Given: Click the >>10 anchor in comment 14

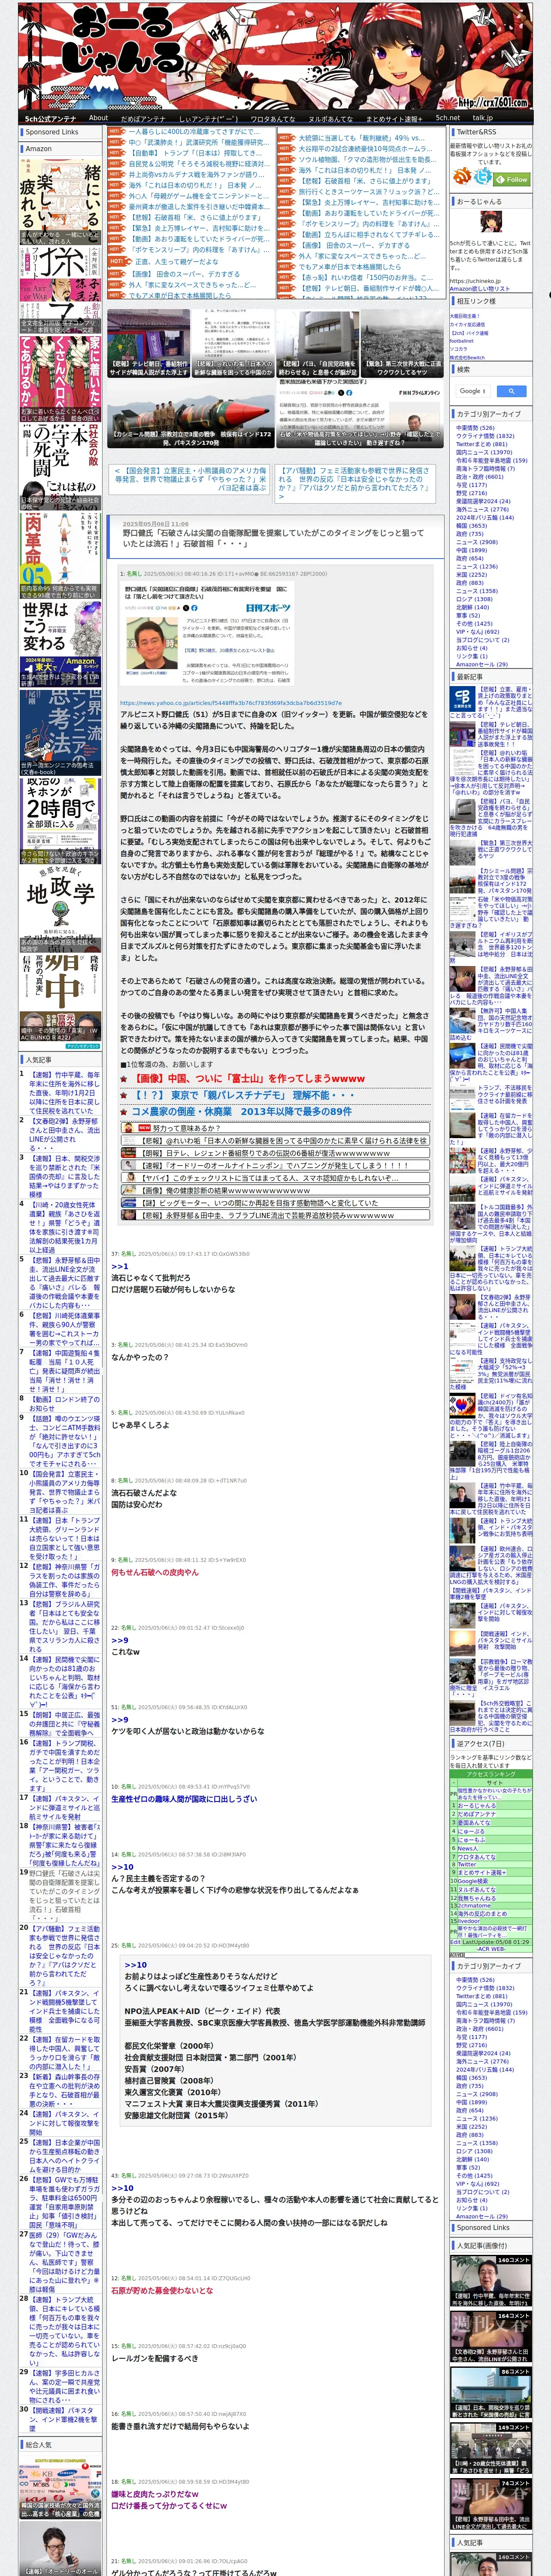Looking at the screenshot, I should pyautogui.click(x=122, y=1867).
